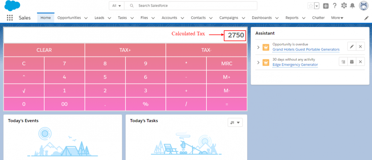Dismiss the Grand Hotels opportunity recommendation
This screenshot has height=160, width=372.
[360, 46]
